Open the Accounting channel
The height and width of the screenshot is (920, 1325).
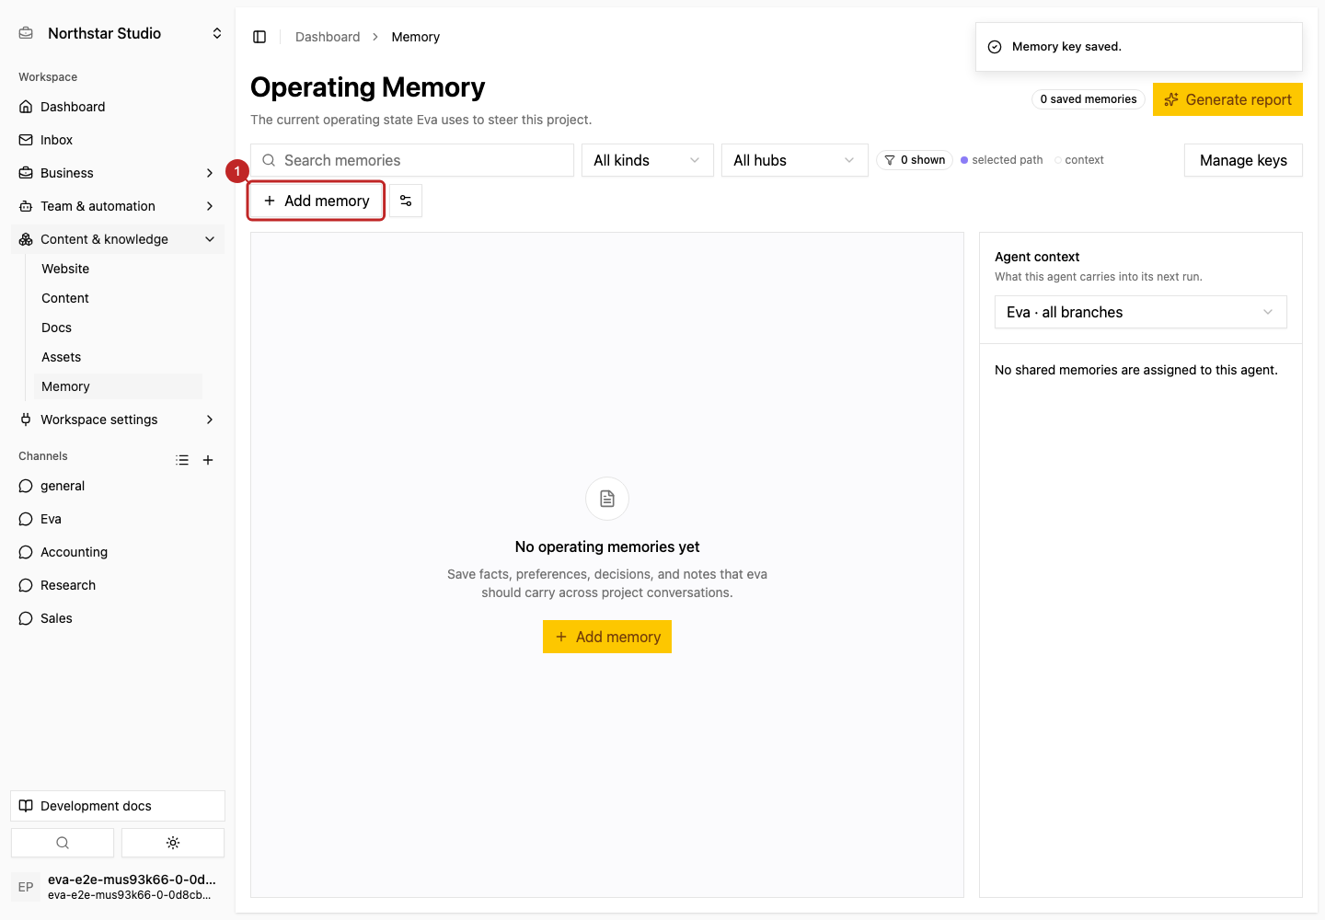click(x=118, y=552)
